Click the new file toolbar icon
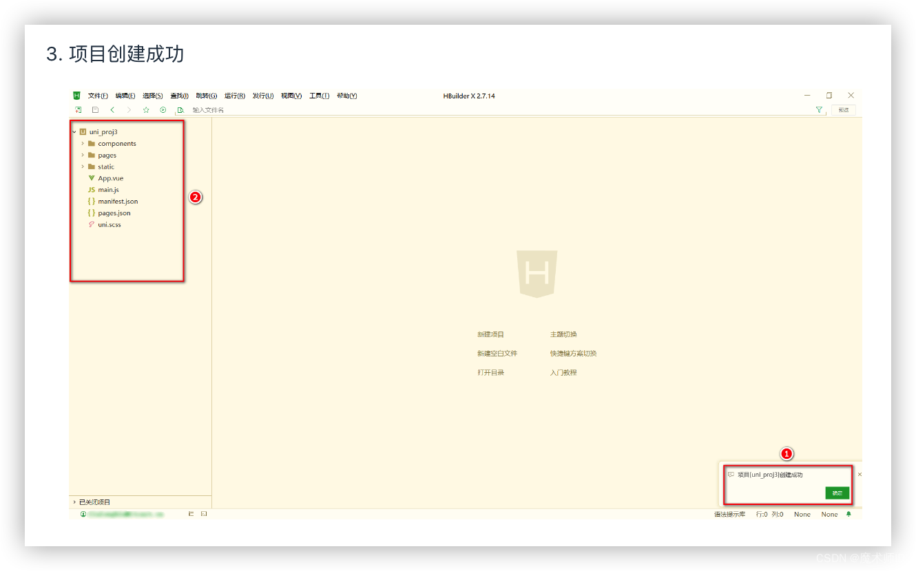This screenshot has height=571, width=916. click(79, 110)
